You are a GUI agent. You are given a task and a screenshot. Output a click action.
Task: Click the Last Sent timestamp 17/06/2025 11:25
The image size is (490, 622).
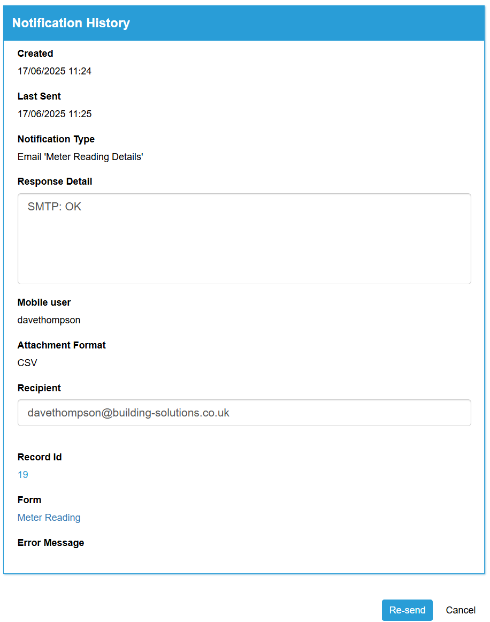pos(55,114)
